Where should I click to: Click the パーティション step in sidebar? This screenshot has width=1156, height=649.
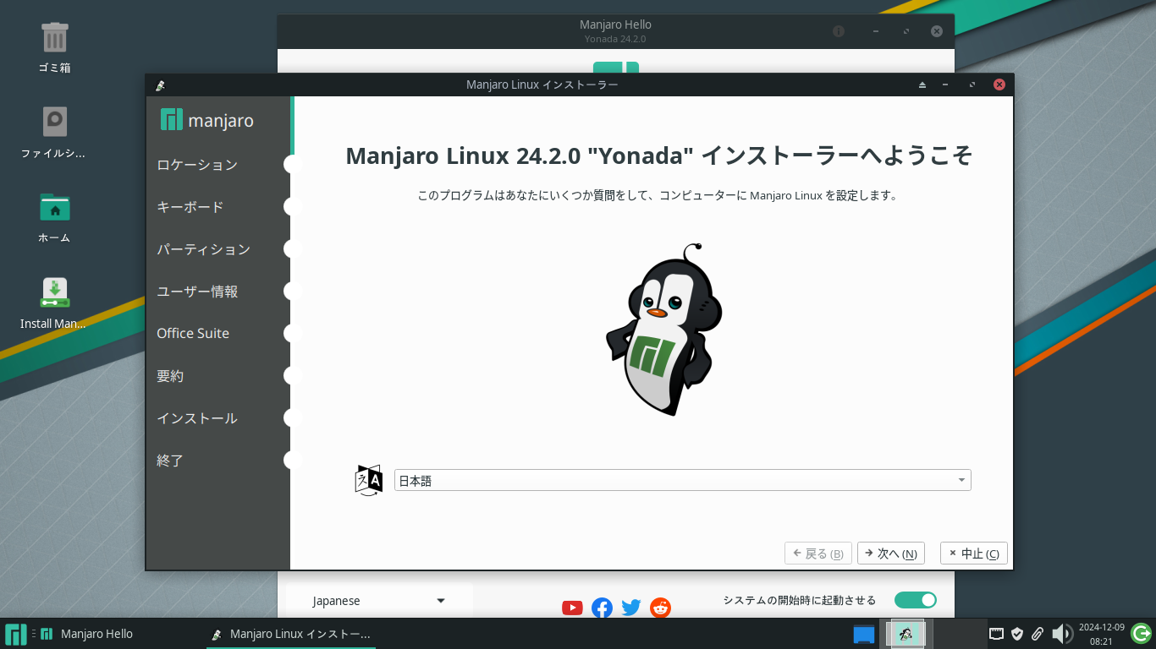click(x=204, y=249)
